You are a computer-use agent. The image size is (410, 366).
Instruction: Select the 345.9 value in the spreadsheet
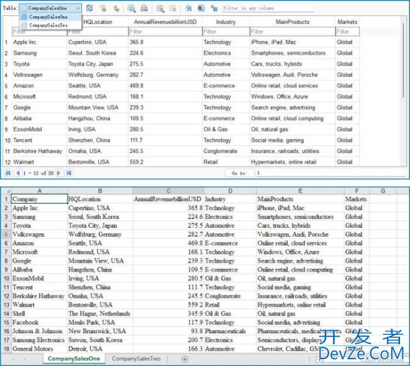[169, 314]
